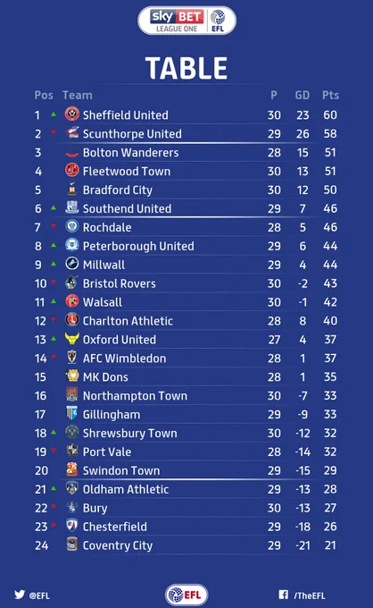This screenshot has width=373, height=608.
Task: Click the red down arrow beside Scunthorpe United
Action: click(54, 132)
